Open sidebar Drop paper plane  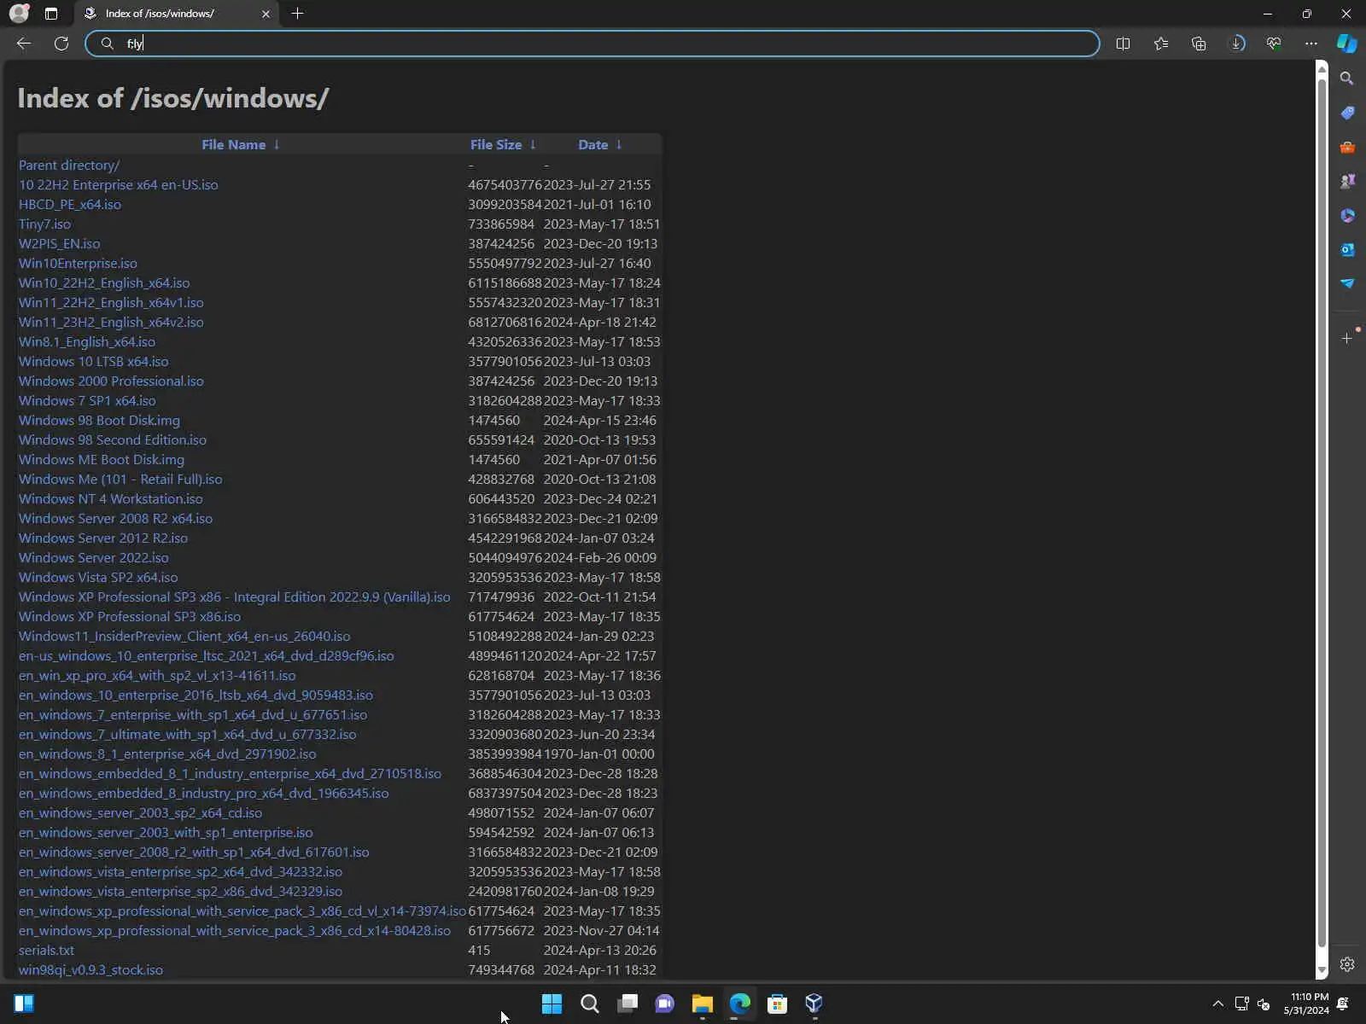(x=1347, y=283)
